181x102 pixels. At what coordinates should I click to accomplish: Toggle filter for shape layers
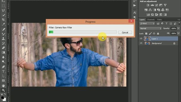(171, 24)
